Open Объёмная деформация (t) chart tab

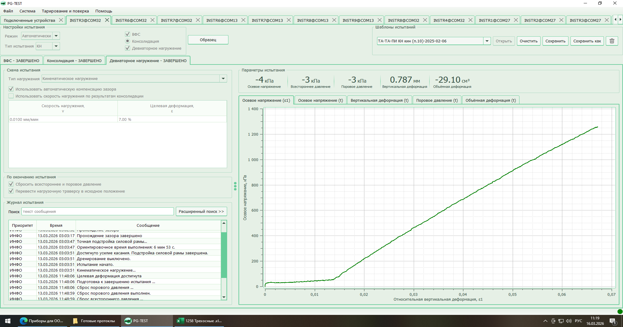[x=490, y=100]
